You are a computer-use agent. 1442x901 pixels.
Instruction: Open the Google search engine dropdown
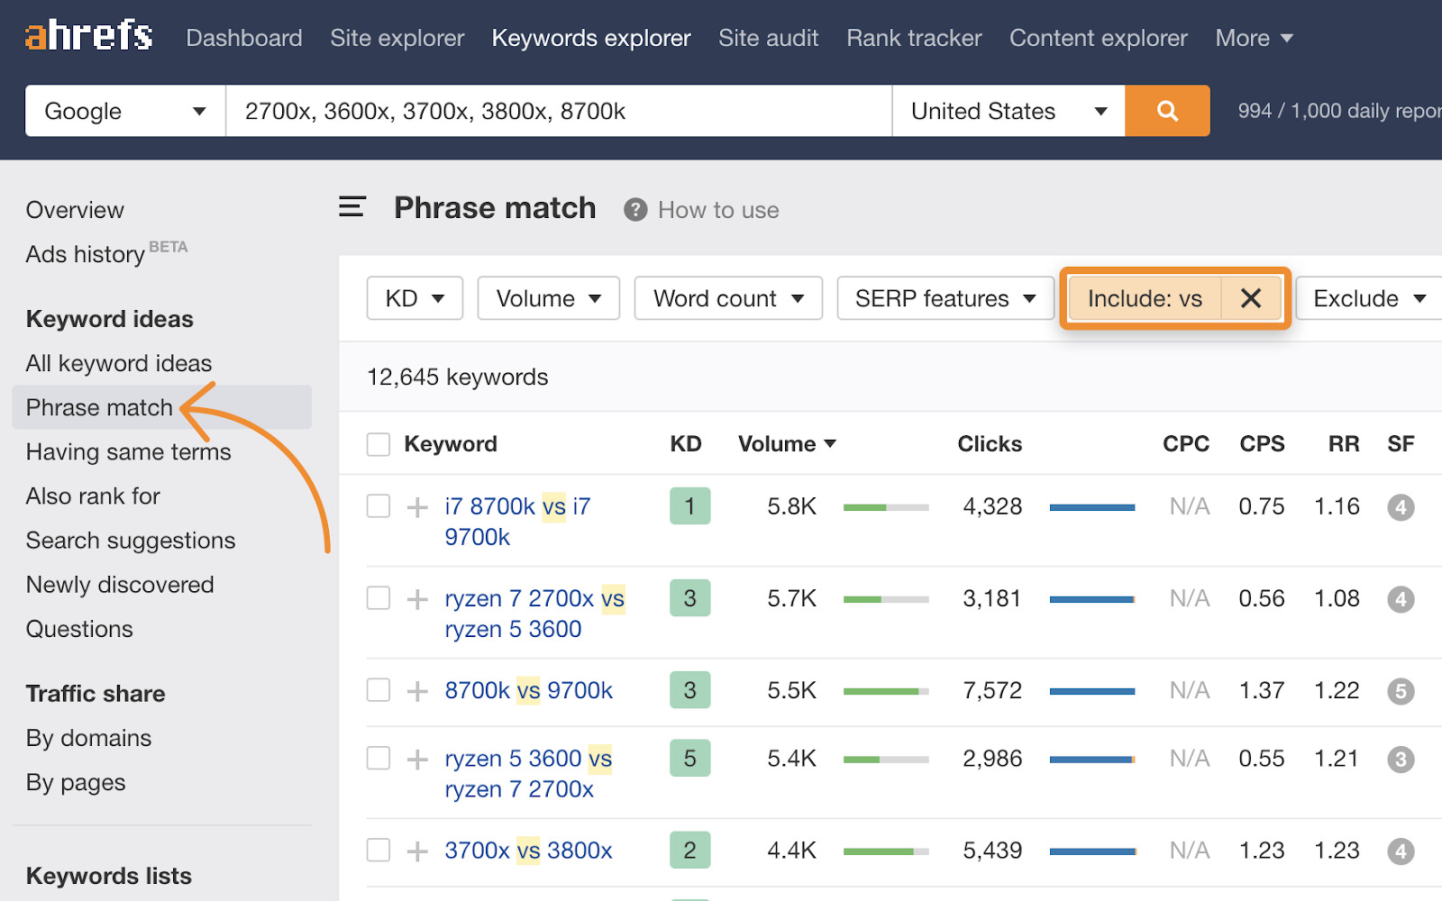[x=123, y=110]
